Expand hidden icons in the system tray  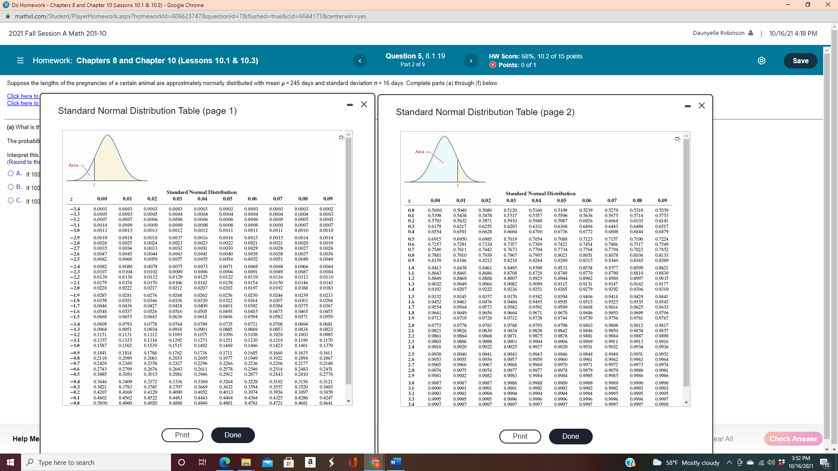pos(729,462)
